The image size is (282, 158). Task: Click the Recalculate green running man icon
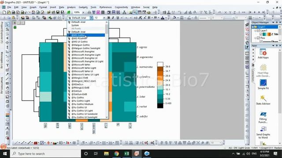[69, 12]
